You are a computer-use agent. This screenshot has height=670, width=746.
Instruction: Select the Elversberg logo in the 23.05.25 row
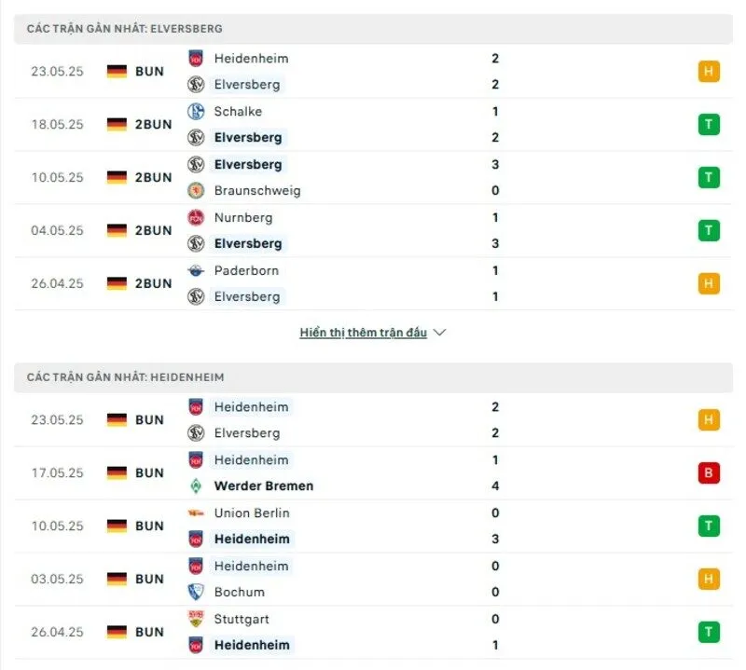click(x=196, y=84)
